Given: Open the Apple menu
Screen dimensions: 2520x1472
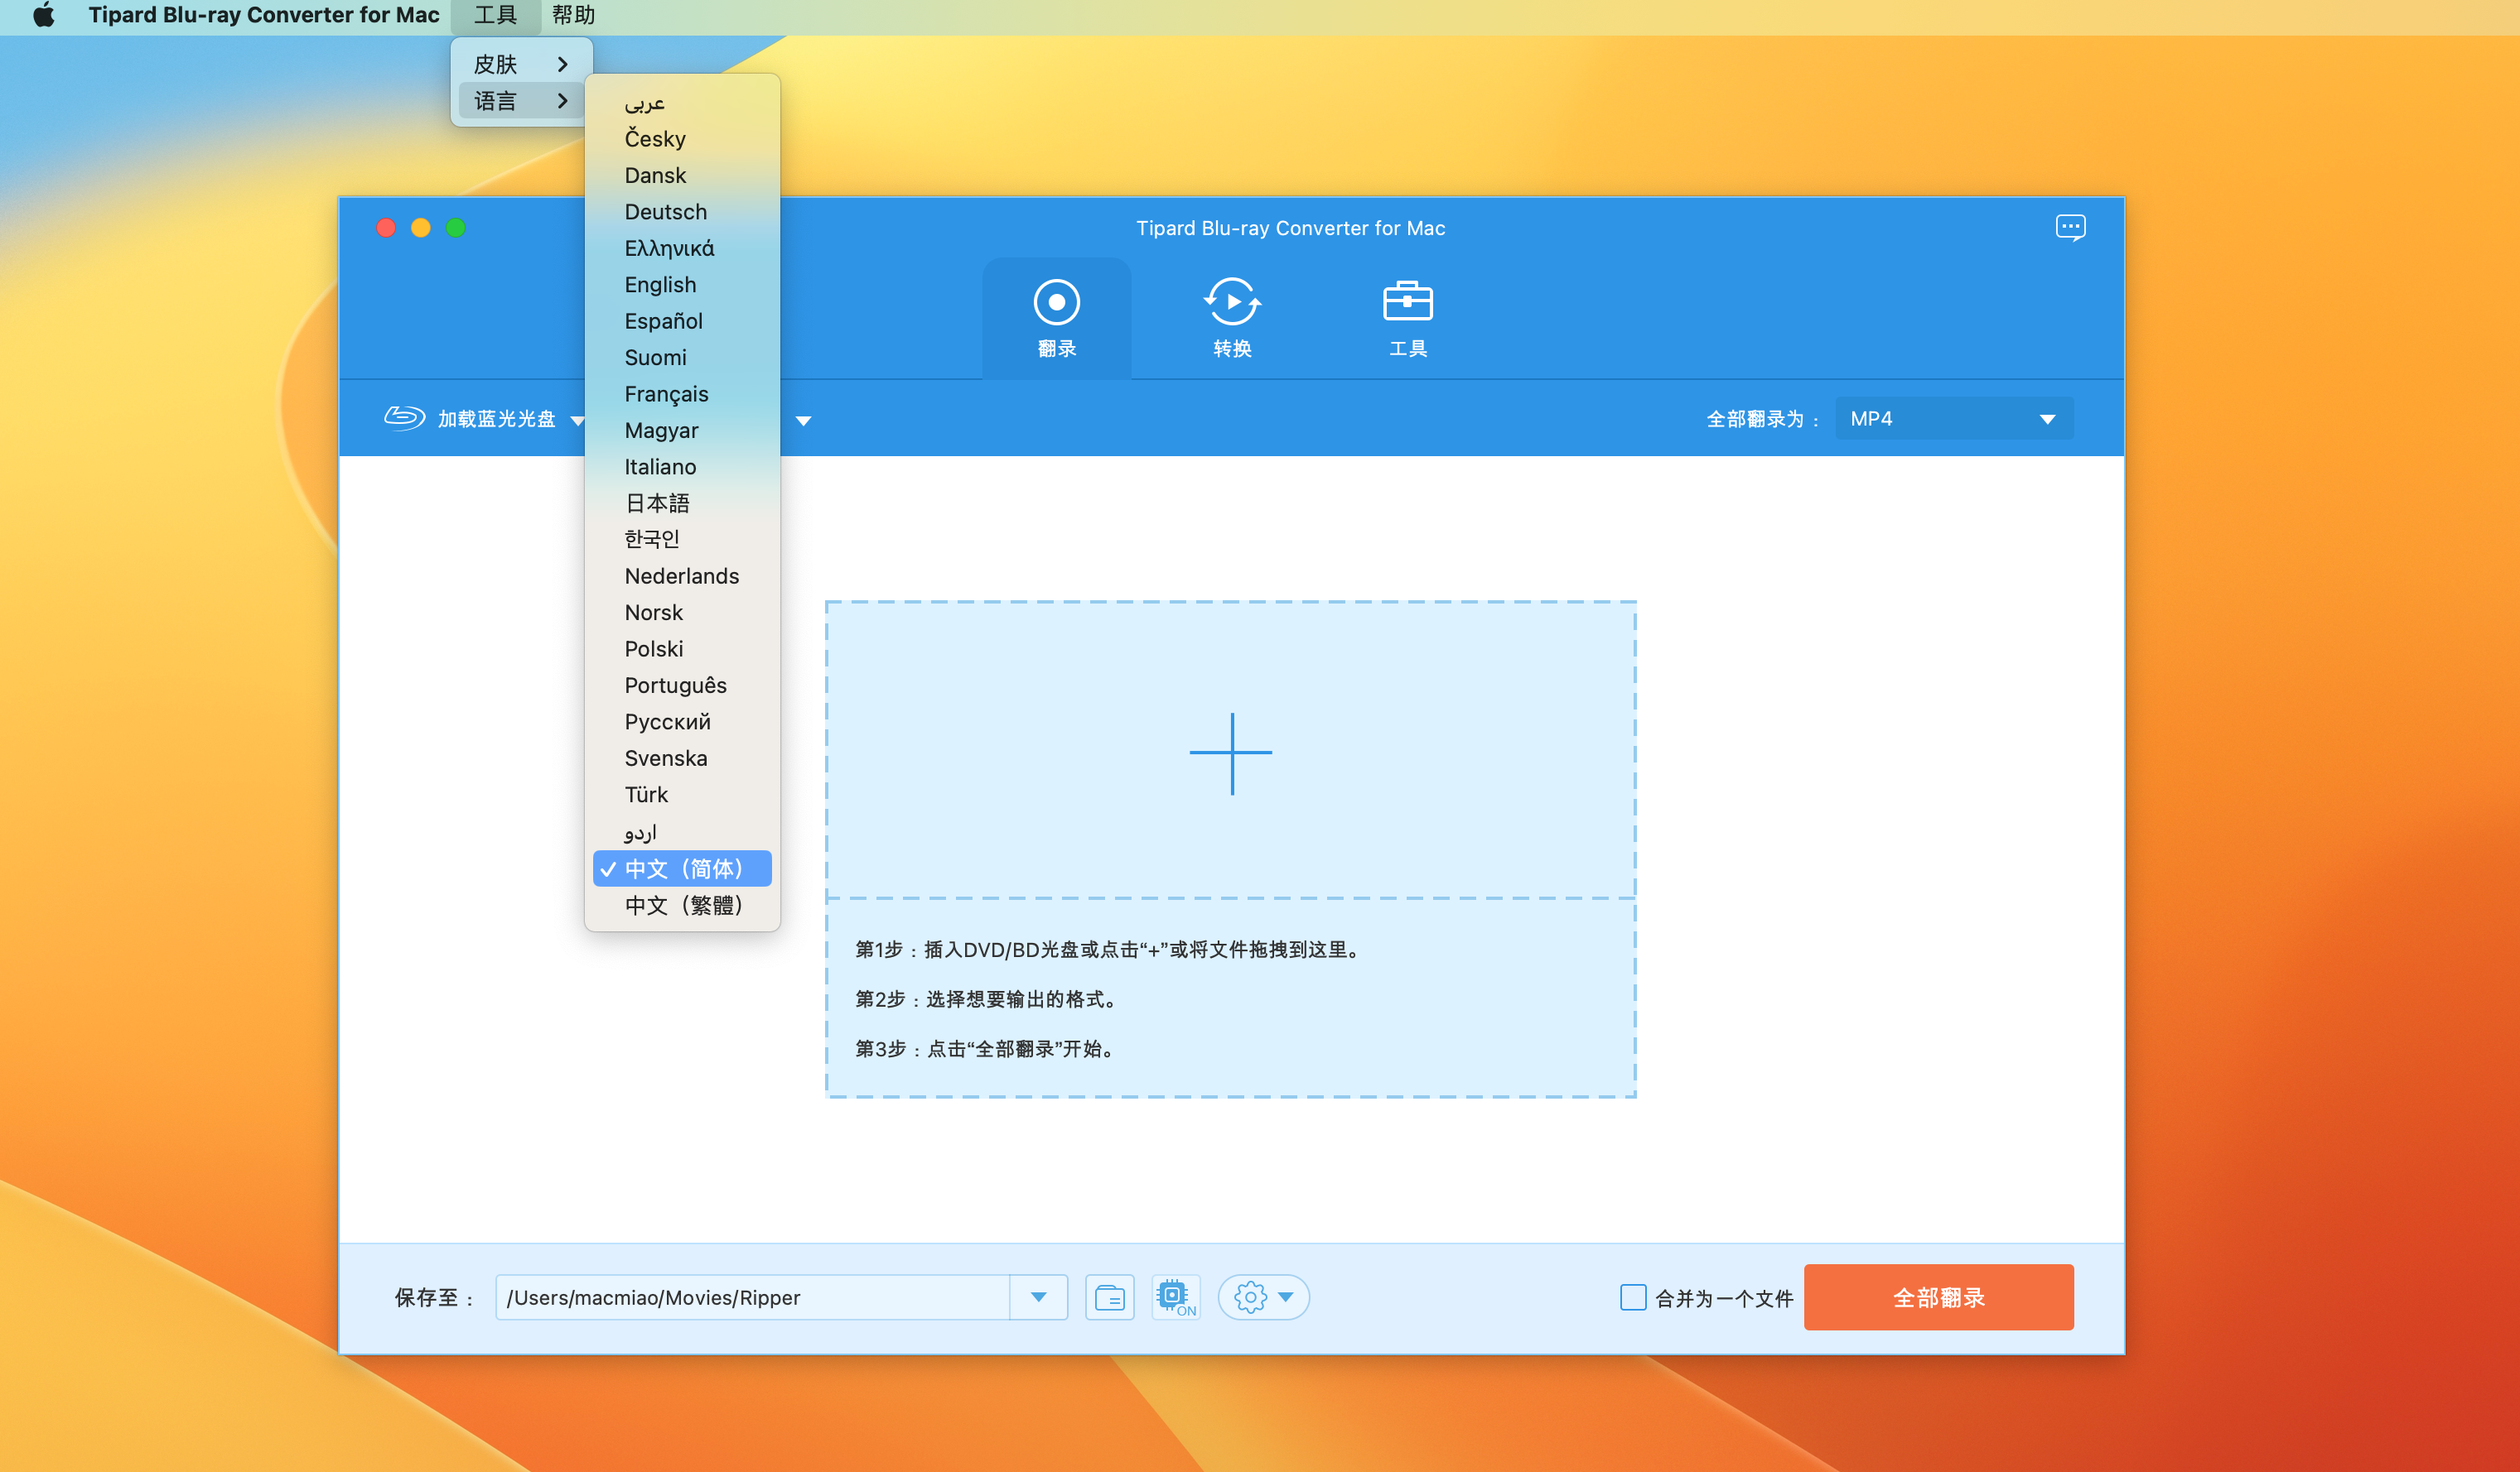Looking at the screenshot, I should coord(43,15).
